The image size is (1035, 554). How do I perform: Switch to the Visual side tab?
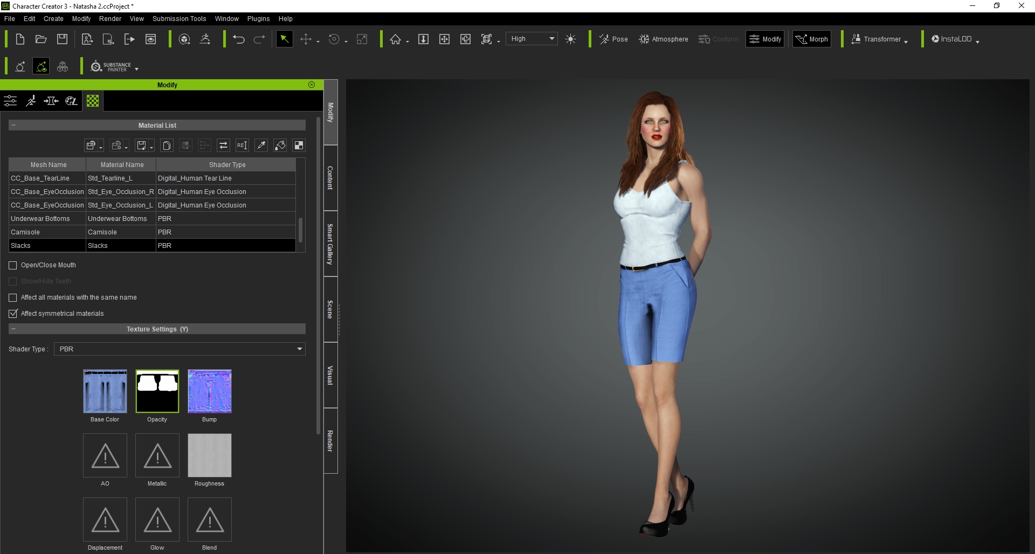330,375
